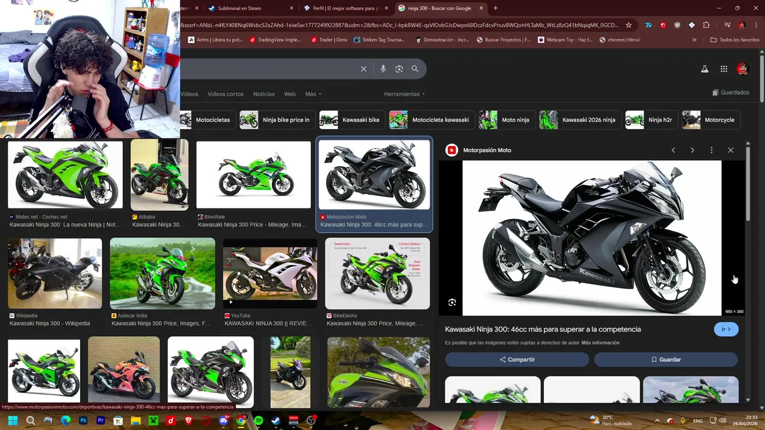Select the Videos cortos filter
Viewport: 765px width, 430px height.
pos(225,94)
